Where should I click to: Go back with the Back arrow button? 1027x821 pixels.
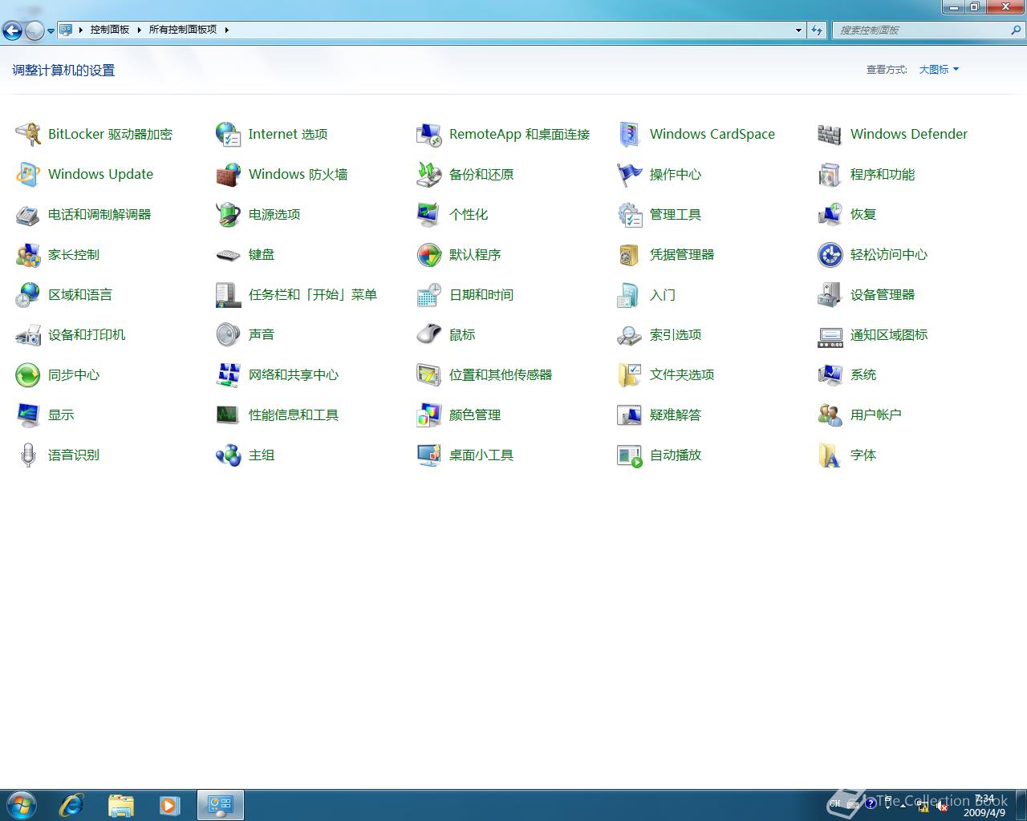tap(12, 30)
